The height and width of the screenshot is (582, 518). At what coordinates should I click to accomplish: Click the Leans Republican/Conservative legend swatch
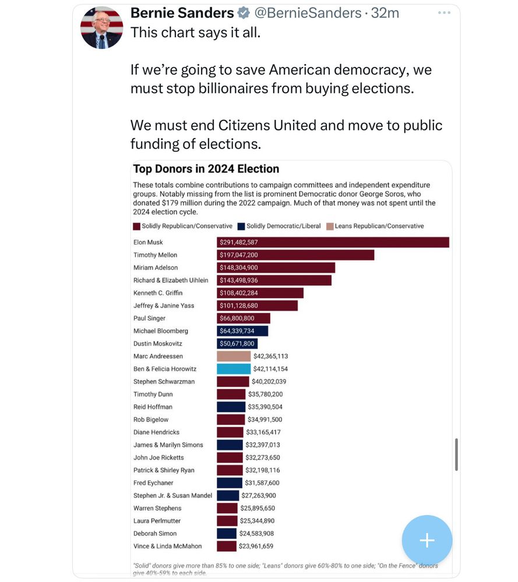[329, 226]
